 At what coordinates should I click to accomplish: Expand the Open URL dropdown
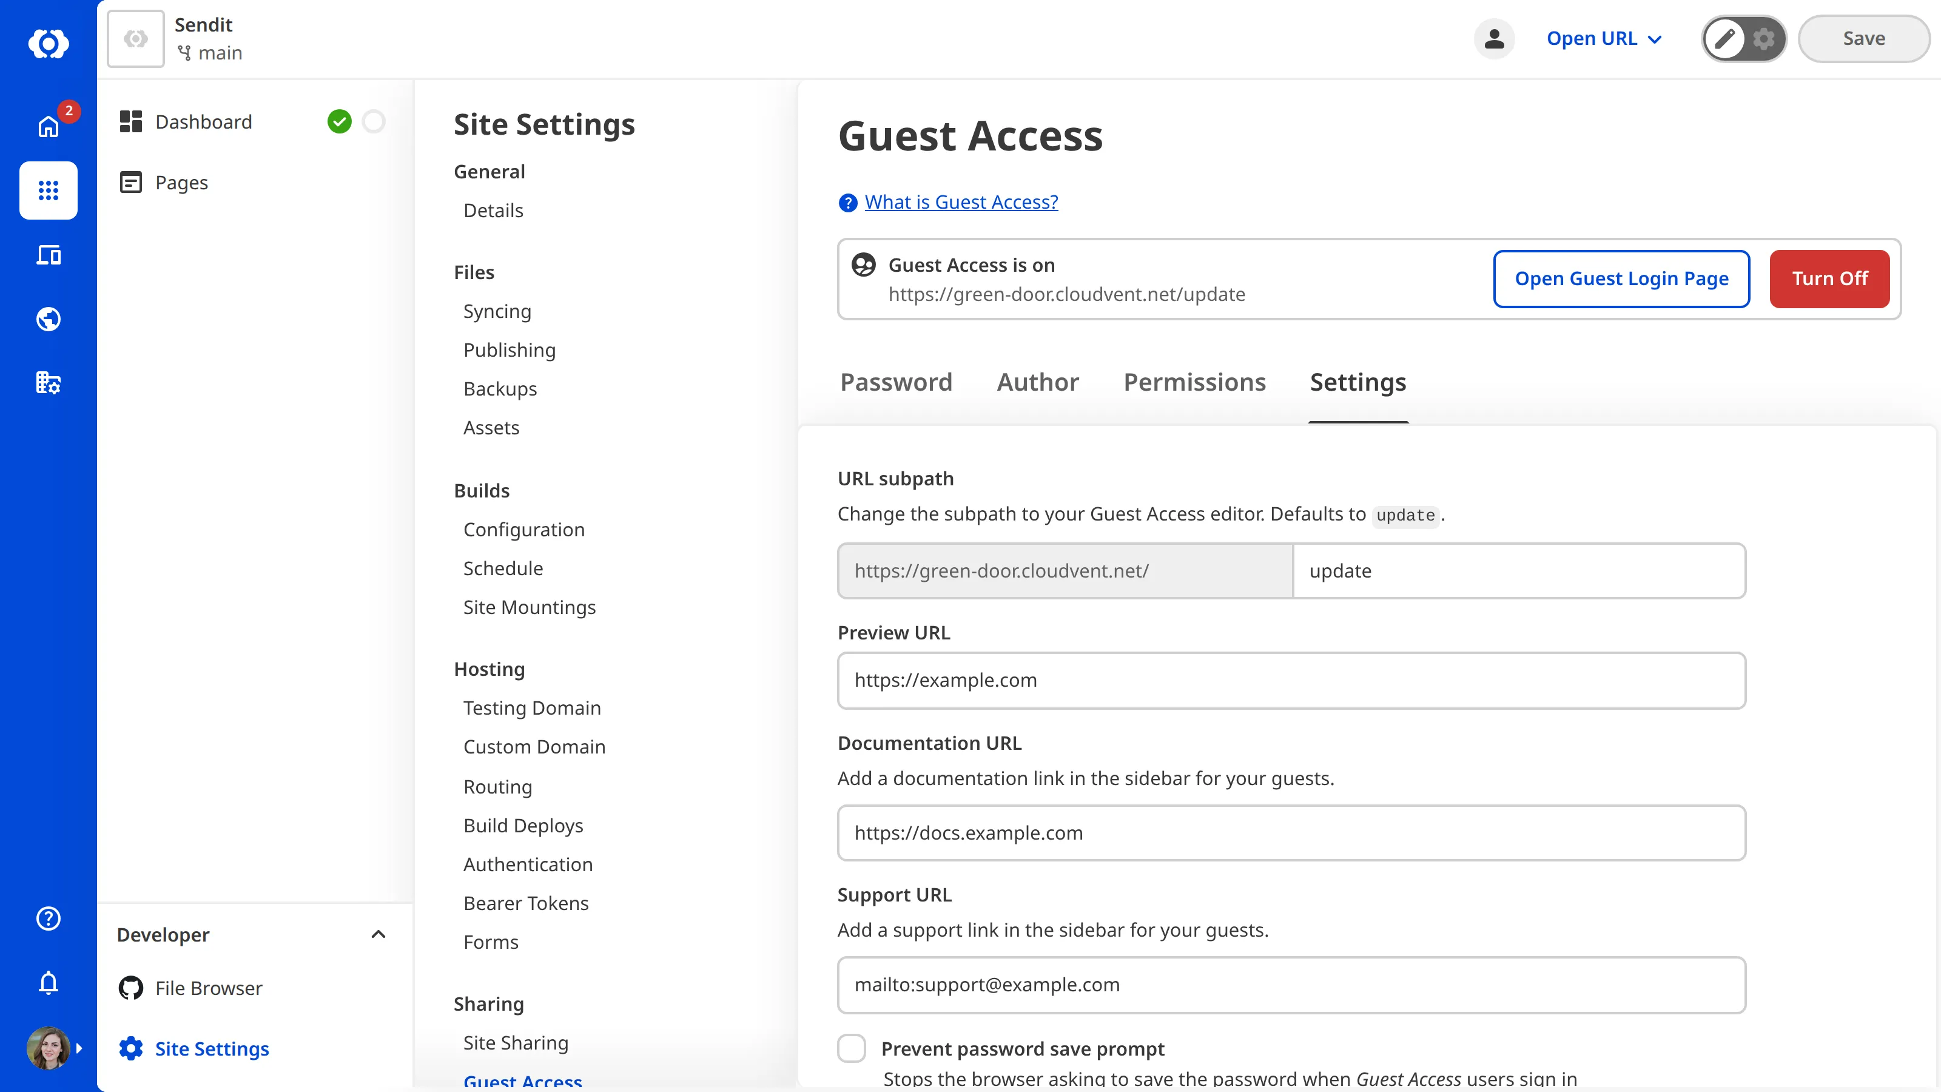tap(1604, 38)
